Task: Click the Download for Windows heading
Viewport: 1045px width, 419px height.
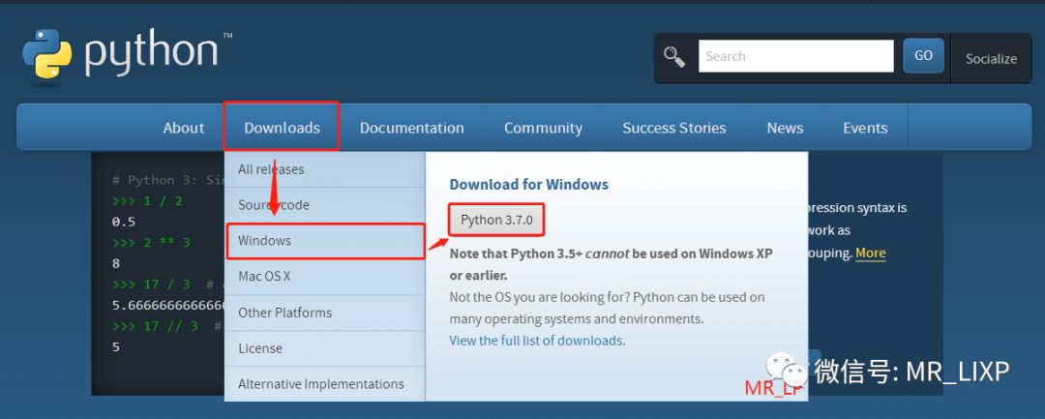Action: 528,185
